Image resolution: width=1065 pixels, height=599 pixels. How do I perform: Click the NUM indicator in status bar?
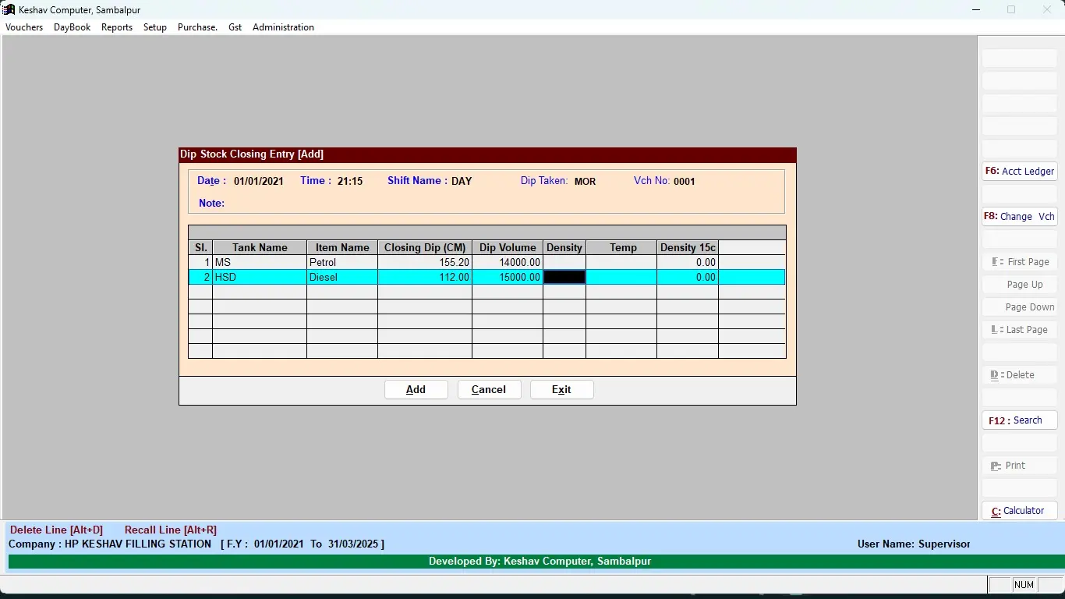pos(1024,585)
